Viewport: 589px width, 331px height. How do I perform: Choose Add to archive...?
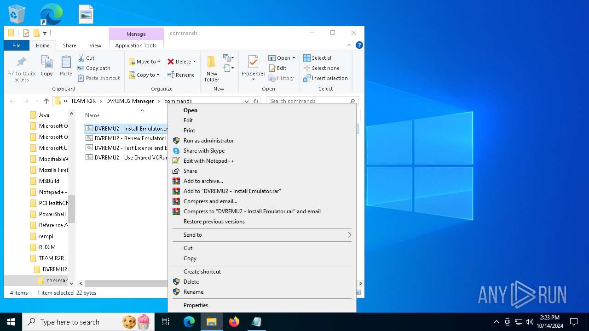click(262, 181)
